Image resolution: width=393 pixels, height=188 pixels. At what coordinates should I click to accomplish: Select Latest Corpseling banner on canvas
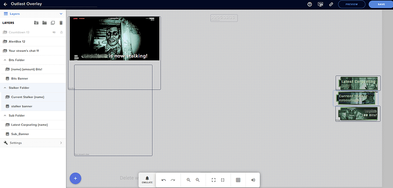pos(358,83)
